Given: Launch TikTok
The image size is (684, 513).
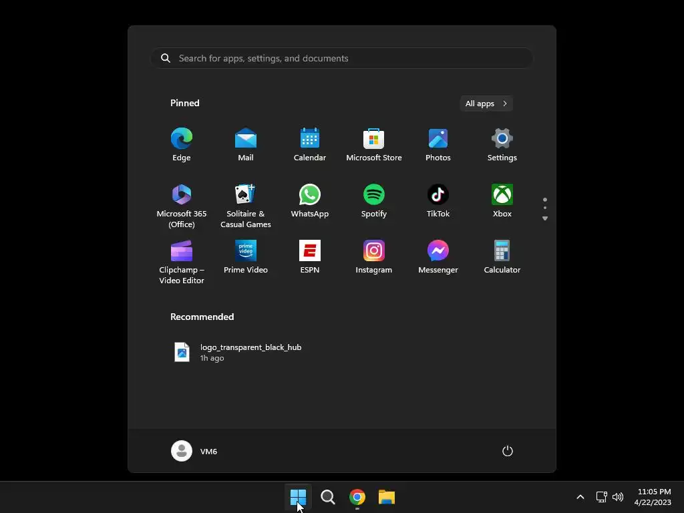Looking at the screenshot, I should pyautogui.click(x=438, y=201).
